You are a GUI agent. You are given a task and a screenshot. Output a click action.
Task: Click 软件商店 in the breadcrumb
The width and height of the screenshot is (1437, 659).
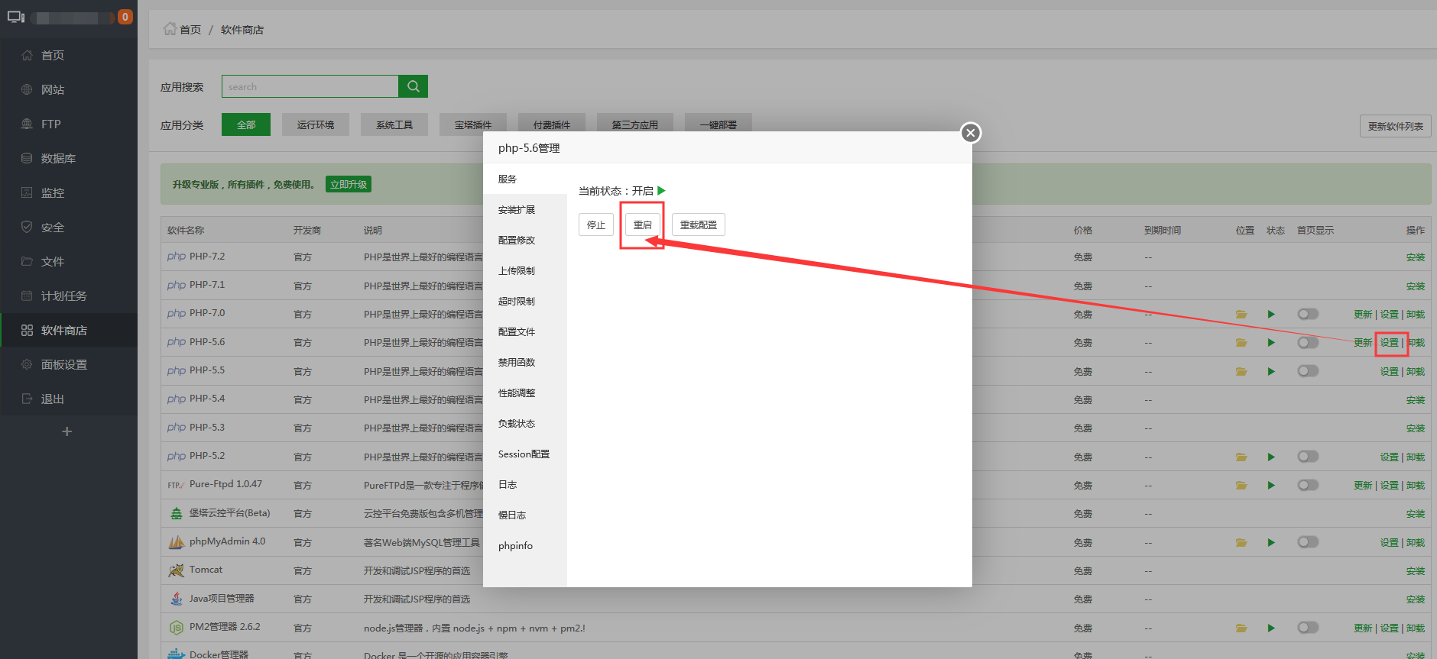242,30
